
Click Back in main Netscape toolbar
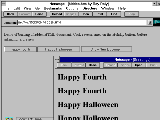click(10, 14)
